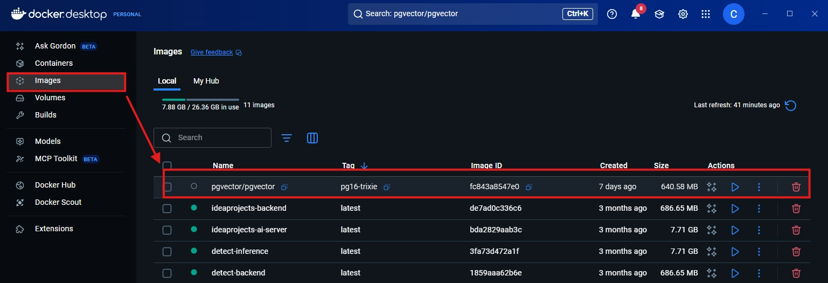Open the manage columns icon
Screen dimensions: 828x283
pyautogui.click(x=312, y=138)
